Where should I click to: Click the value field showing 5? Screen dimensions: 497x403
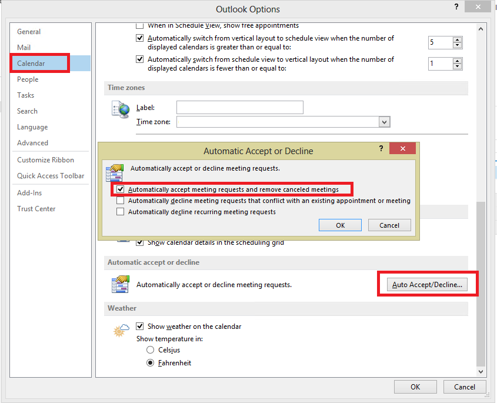[x=441, y=42]
